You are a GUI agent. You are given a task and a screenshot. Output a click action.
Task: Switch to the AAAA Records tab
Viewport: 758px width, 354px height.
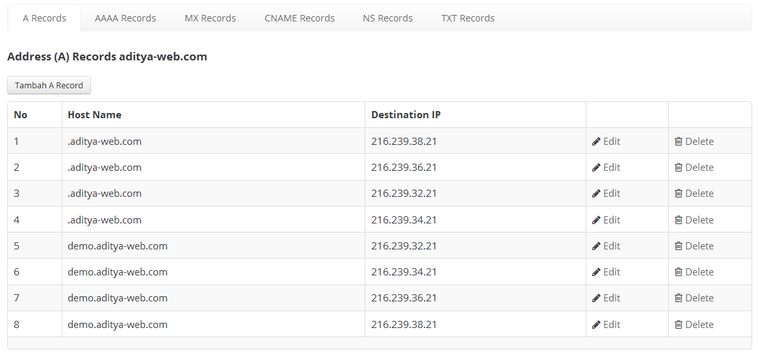click(x=125, y=18)
